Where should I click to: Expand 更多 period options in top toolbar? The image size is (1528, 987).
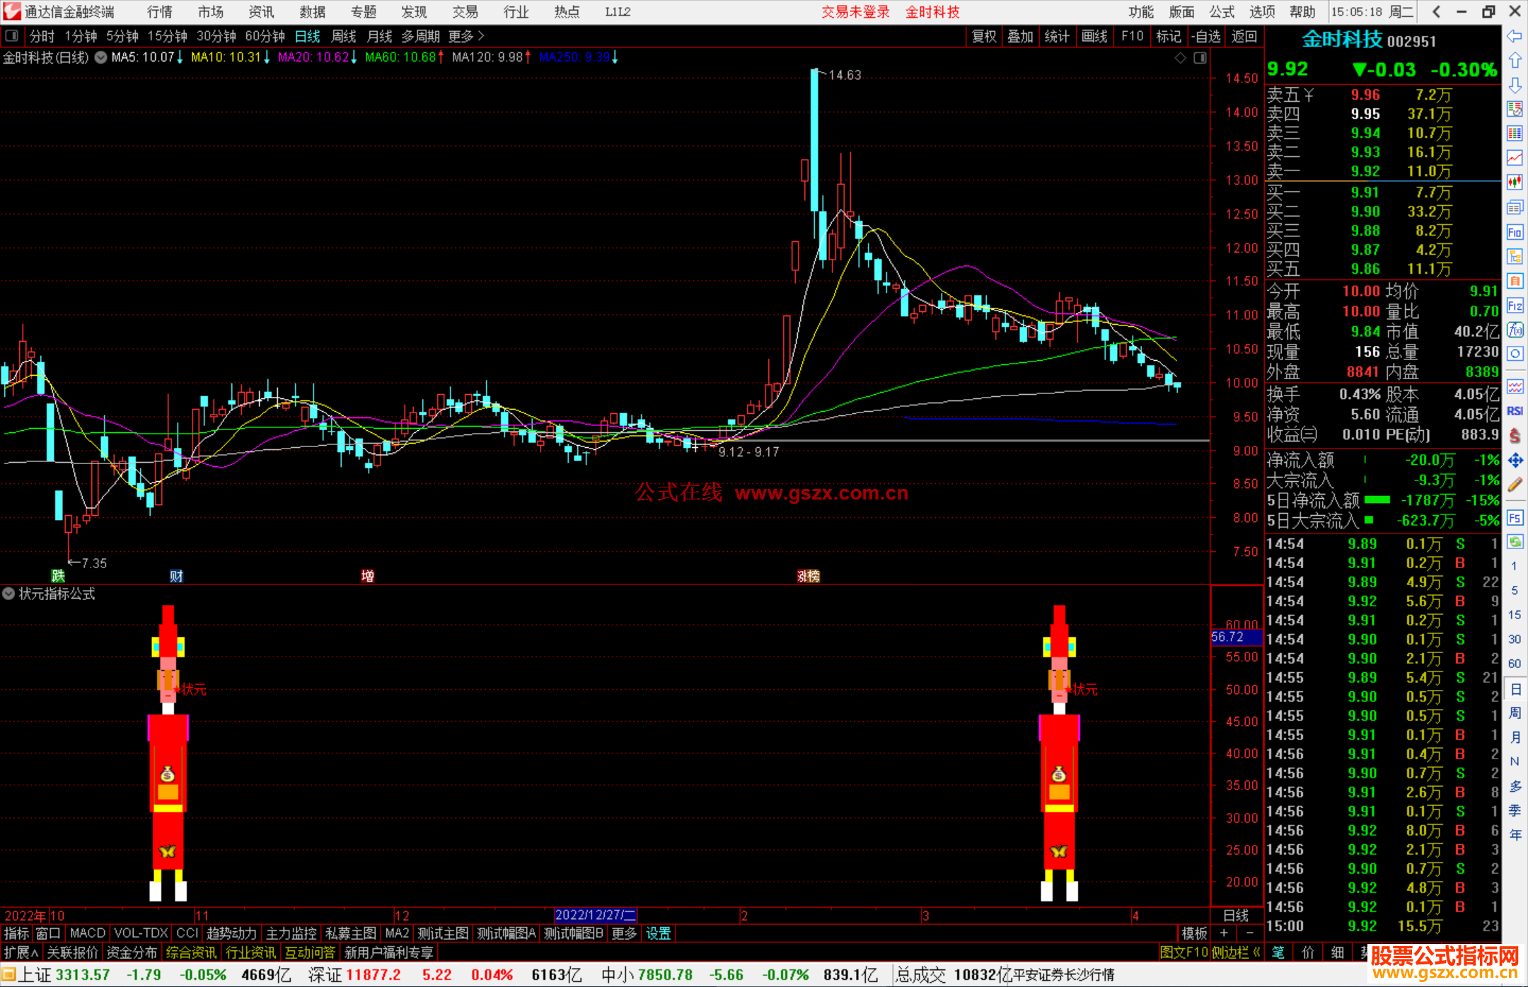[x=466, y=36]
